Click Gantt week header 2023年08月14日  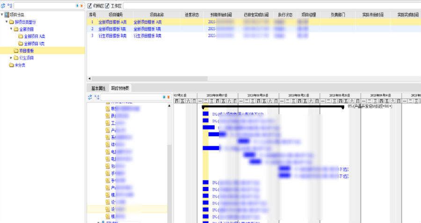[258, 96]
